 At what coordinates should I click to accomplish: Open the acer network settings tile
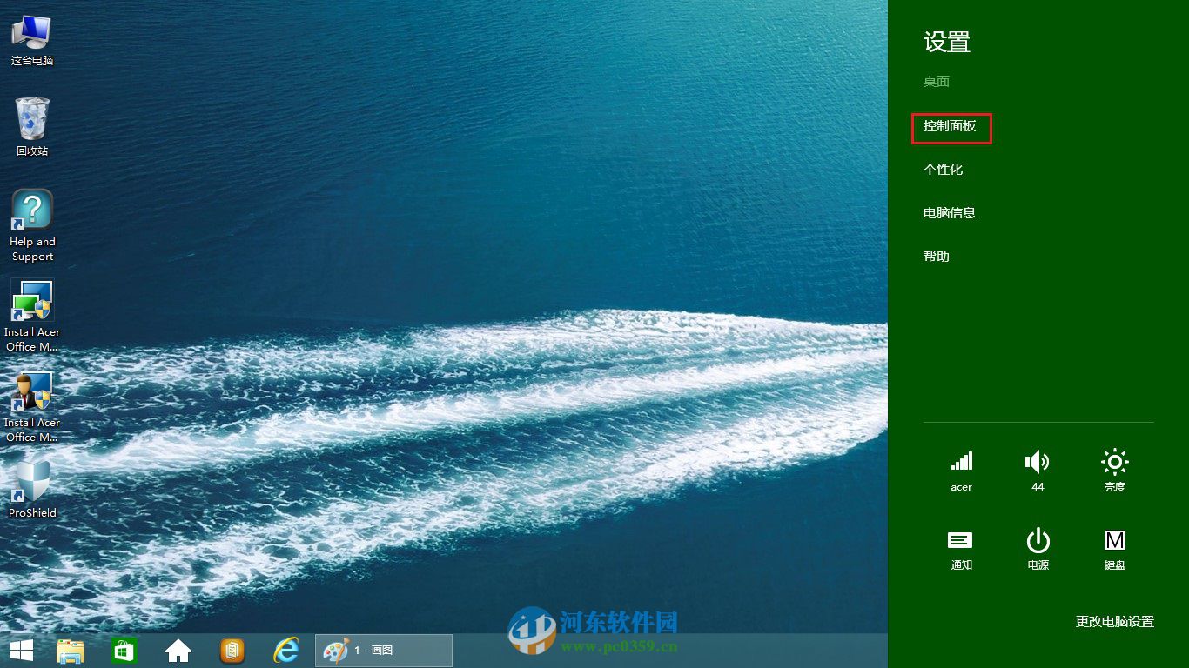point(961,470)
